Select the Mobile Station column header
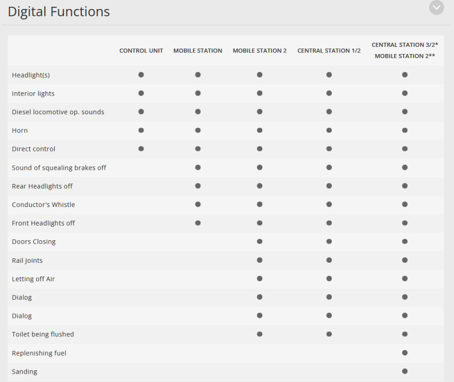Screen dimensions: 454x382 click(198, 51)
